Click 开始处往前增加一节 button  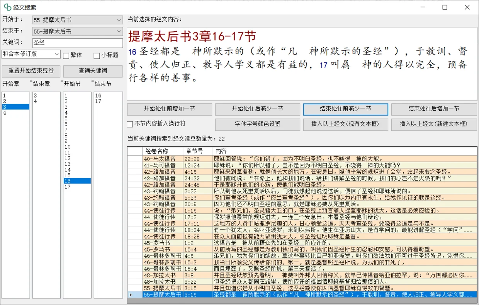[170, 109]
